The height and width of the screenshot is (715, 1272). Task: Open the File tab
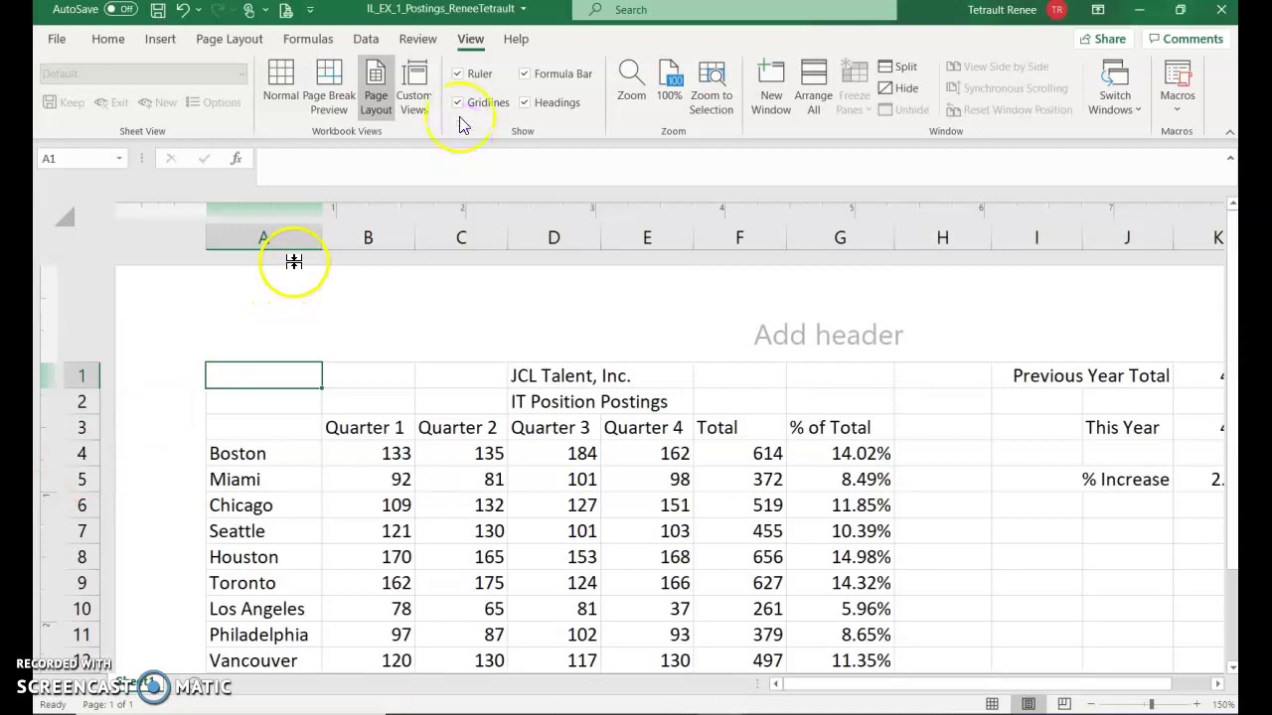pyautogui.click(x=57, y=39)
